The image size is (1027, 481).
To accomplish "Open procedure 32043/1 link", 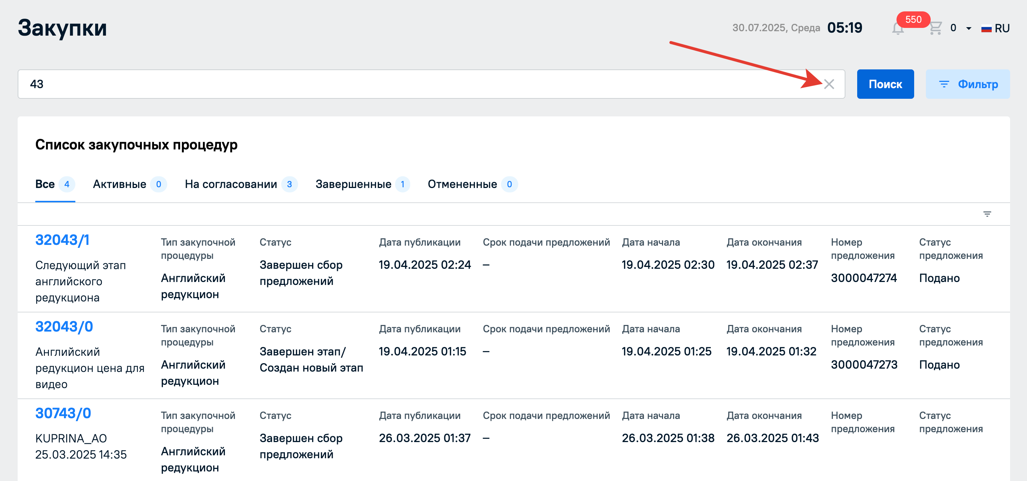I will point(62,240).
